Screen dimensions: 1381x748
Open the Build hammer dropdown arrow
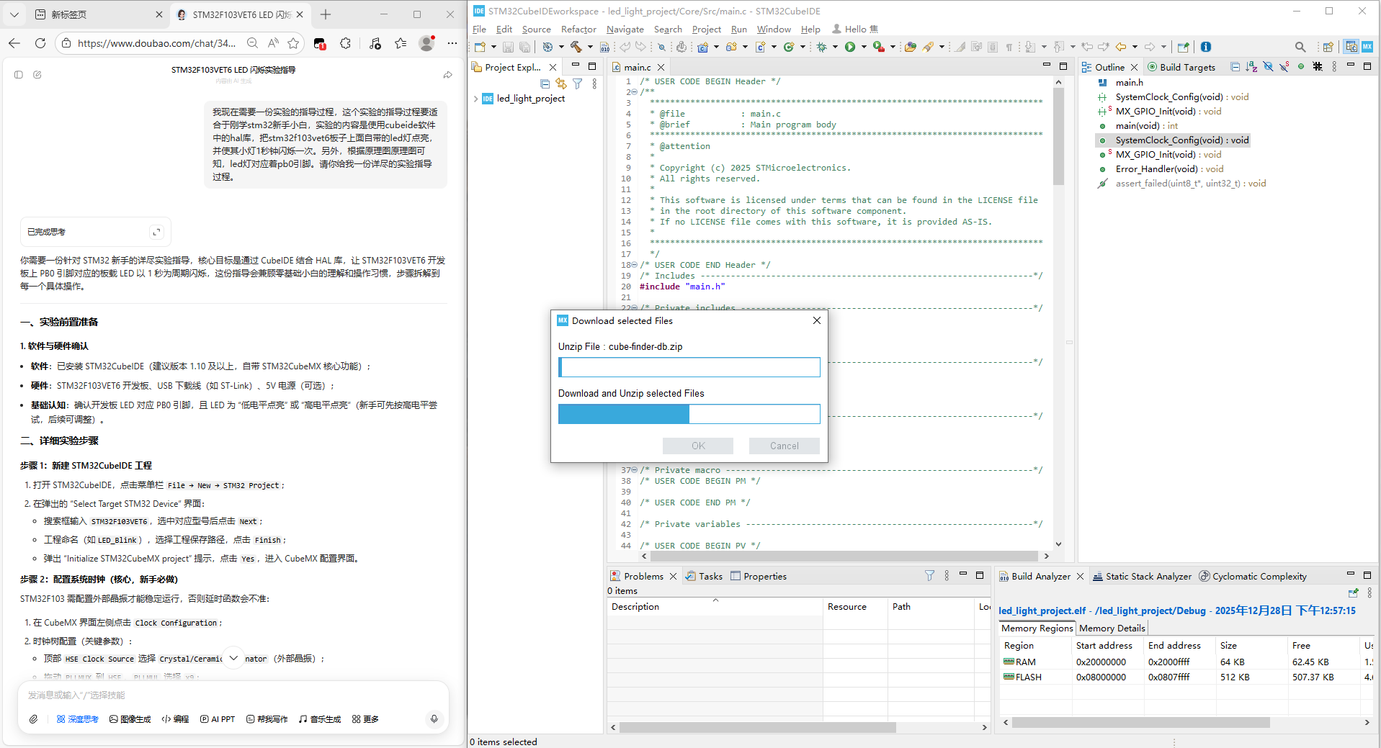tap(590, 47)
